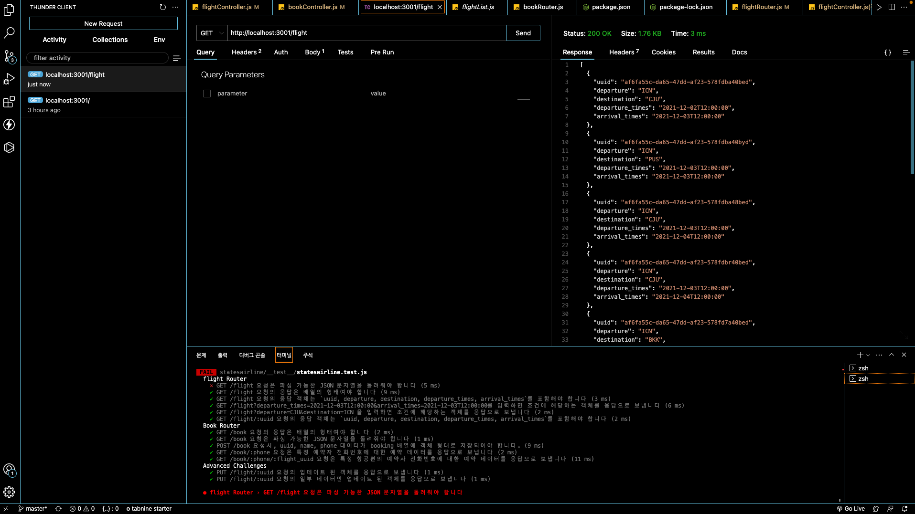Screen dimensions: 915x514
Task: Send the request
Action: coord(523,33)
